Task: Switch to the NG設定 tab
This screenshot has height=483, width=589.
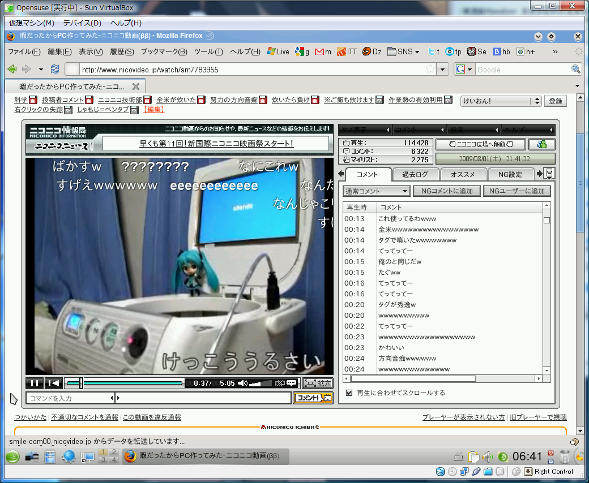Action: pyautogui.click(x=510, y=174)
